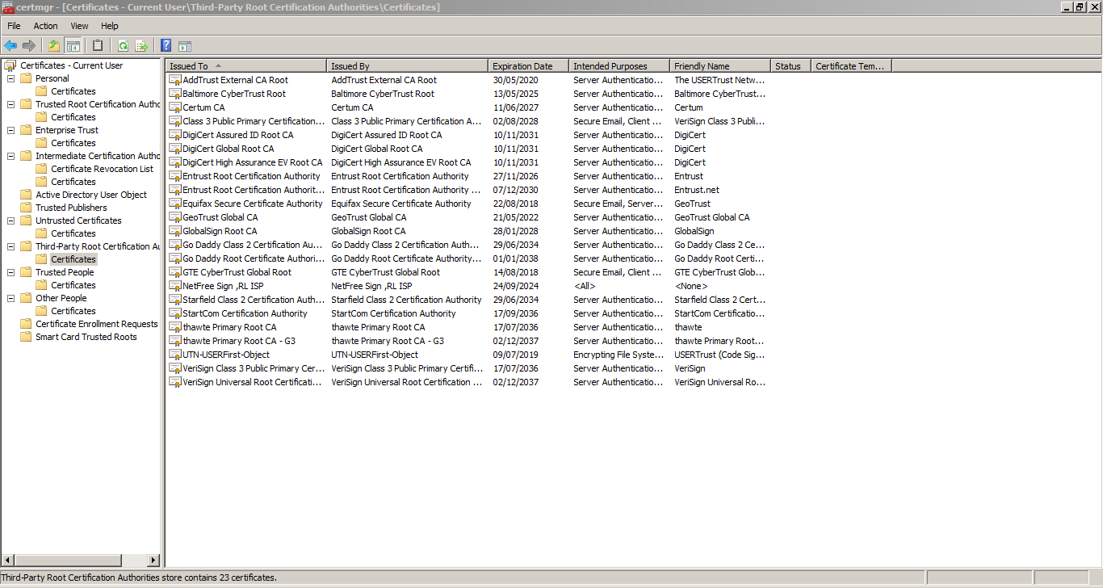Screen dimensions: 1103x588
Task: Click the console tree scrollbar right arrow
Action: point(154,560)
